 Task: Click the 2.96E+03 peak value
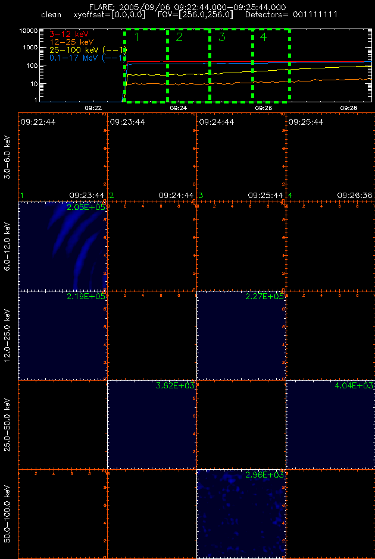pos(265,475)
